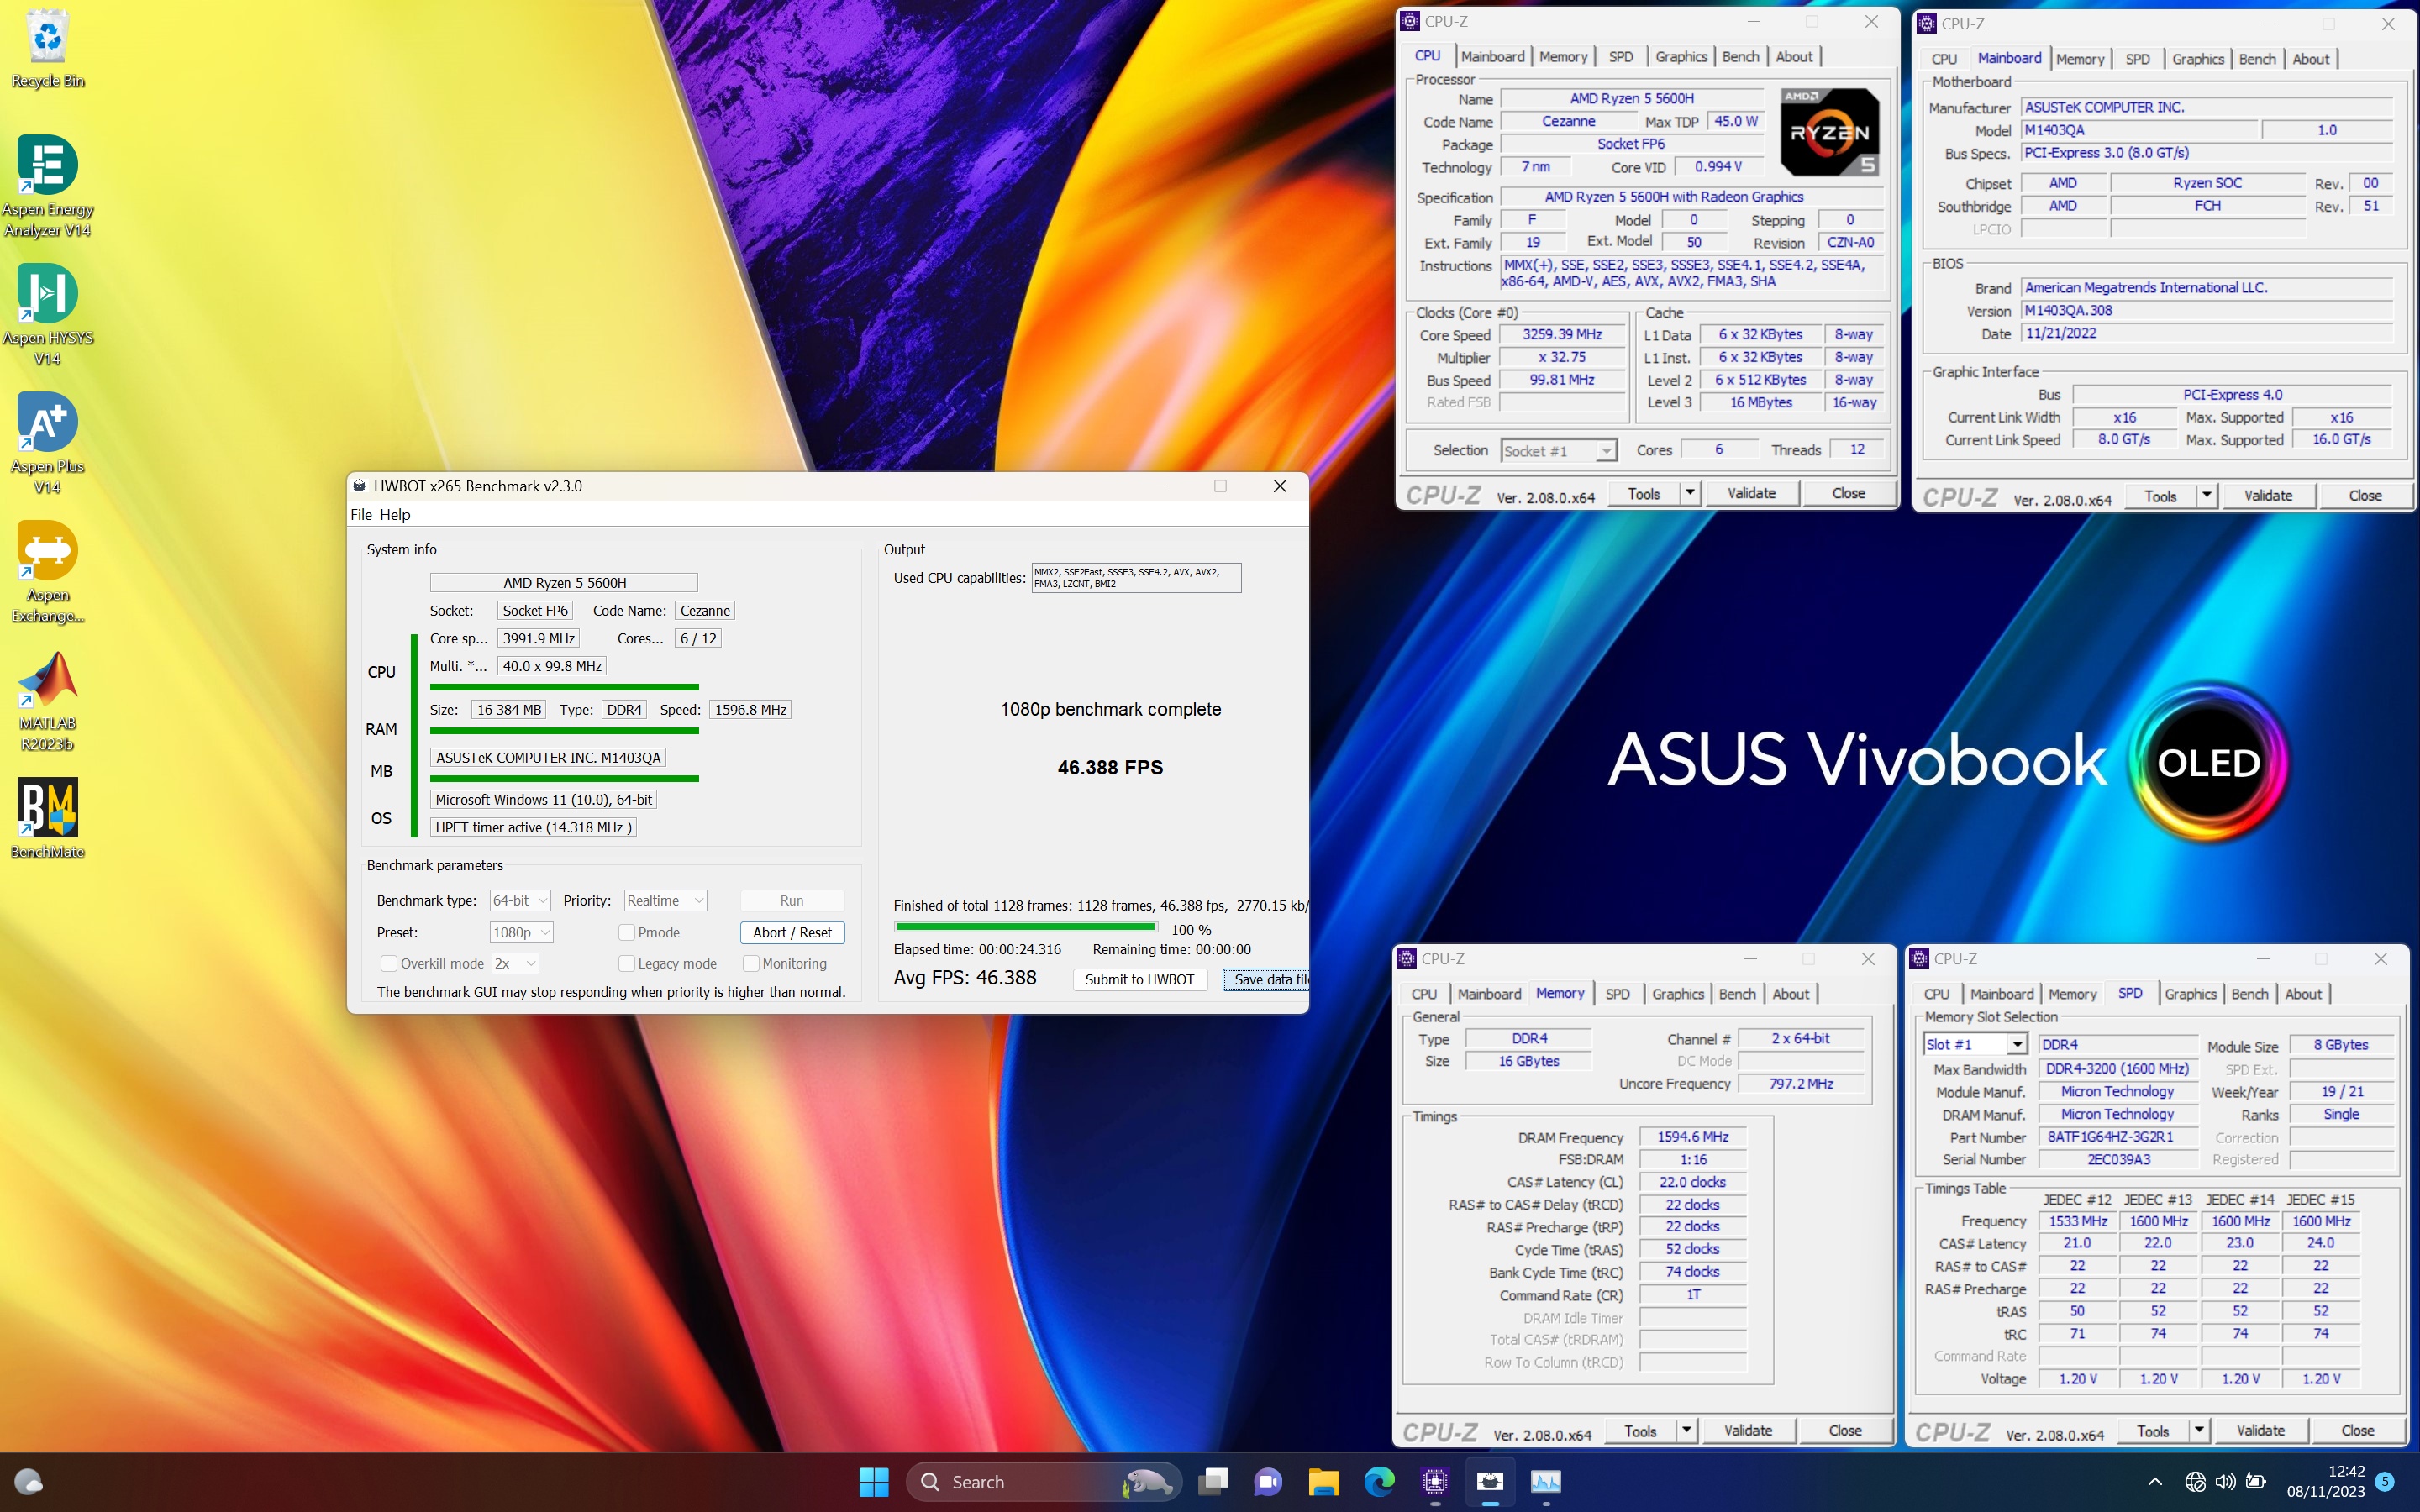Click Tools button in CPU-Z Memory window

[1640, 1430]
